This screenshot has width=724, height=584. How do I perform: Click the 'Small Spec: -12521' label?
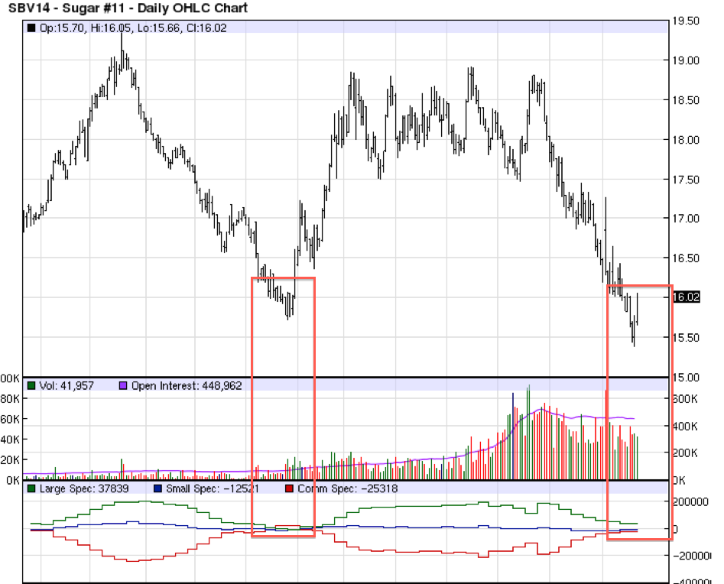[213, 488]
